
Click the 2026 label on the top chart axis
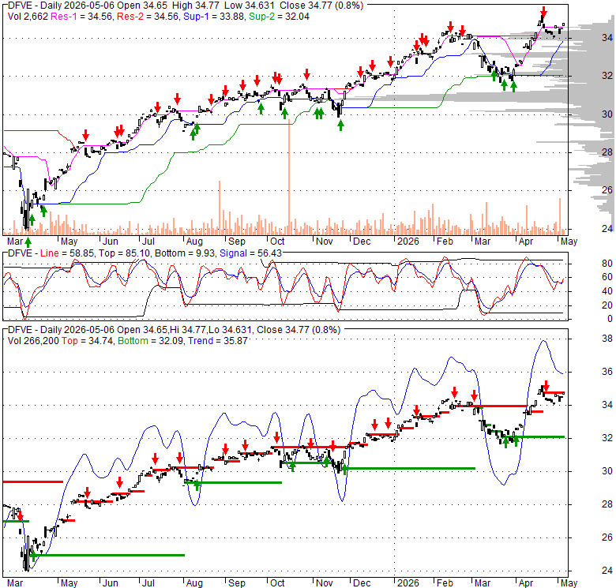click(408, 242)
